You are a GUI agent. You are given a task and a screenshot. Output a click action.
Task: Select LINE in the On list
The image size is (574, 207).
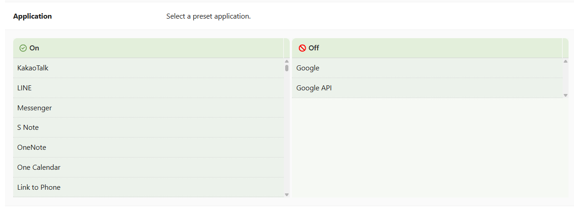click(25, 88)
